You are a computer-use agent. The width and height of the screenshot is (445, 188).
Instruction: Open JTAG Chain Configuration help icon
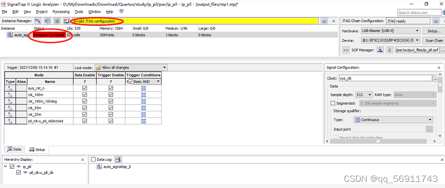(x=436, y=21)
